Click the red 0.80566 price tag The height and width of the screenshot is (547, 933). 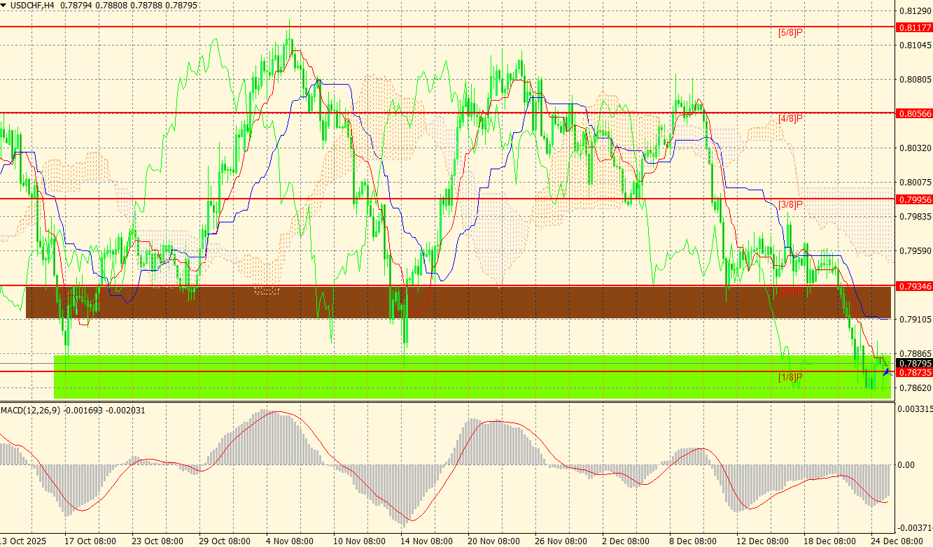coord(914,113)
